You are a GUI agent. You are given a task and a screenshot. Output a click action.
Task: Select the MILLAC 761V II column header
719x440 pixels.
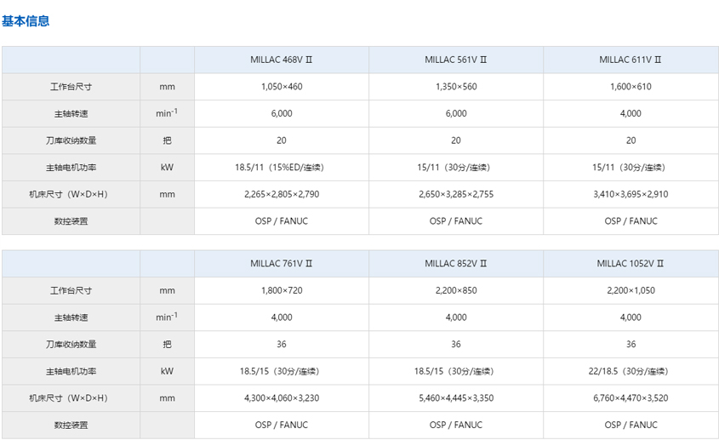(x=282, y=263)
